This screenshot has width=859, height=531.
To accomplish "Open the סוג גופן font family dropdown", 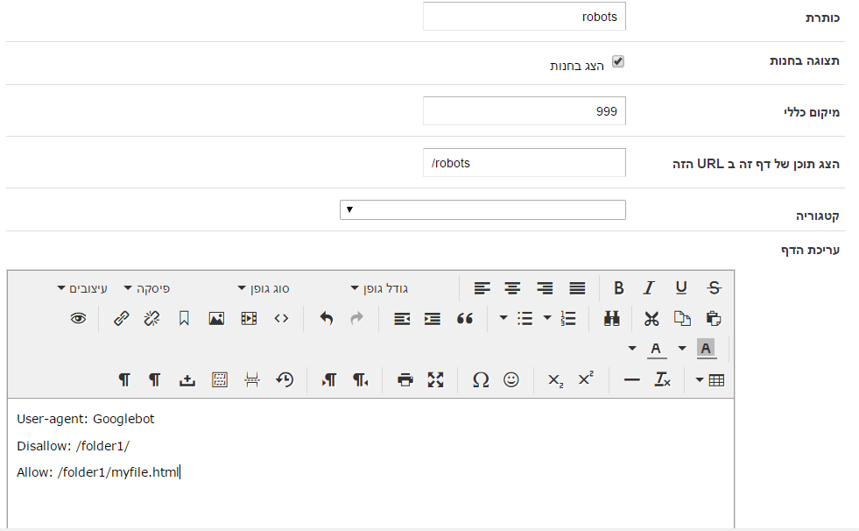I will [x=264, y=288].
